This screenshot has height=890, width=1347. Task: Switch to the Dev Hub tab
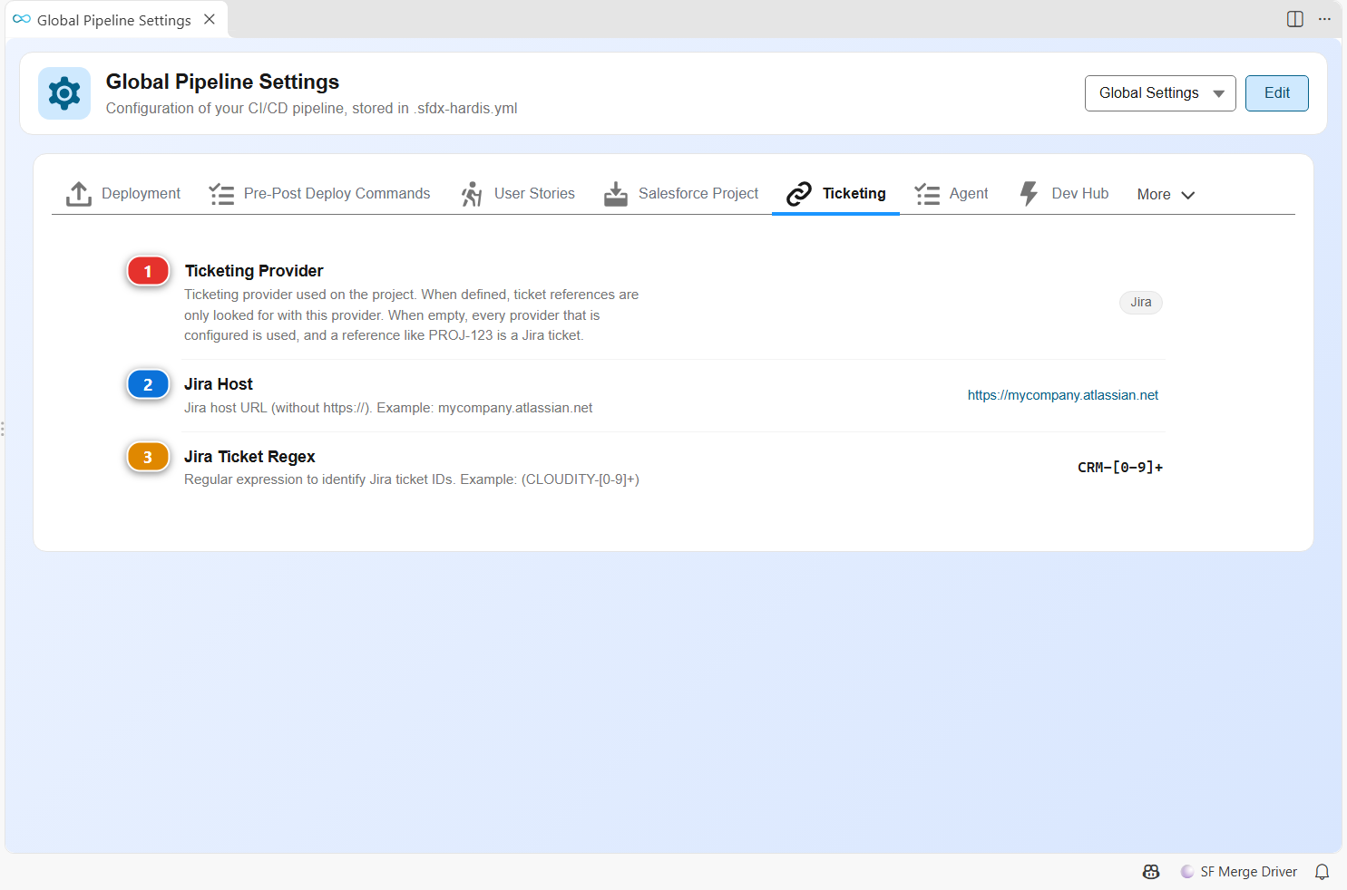tap(1064, 194)
